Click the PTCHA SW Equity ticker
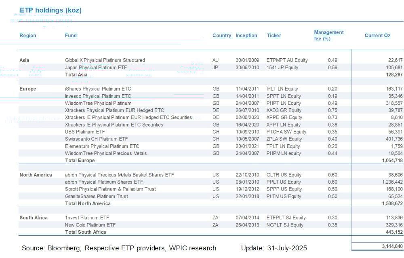This screenshot has width=404, height=258. [x=286, y=132]
